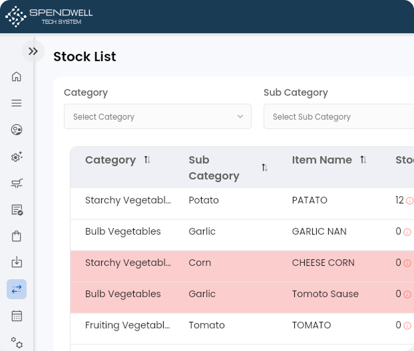Click the Sub Category column header
Image resolution: width=414 pixels, height=351 pixels.
214,168
